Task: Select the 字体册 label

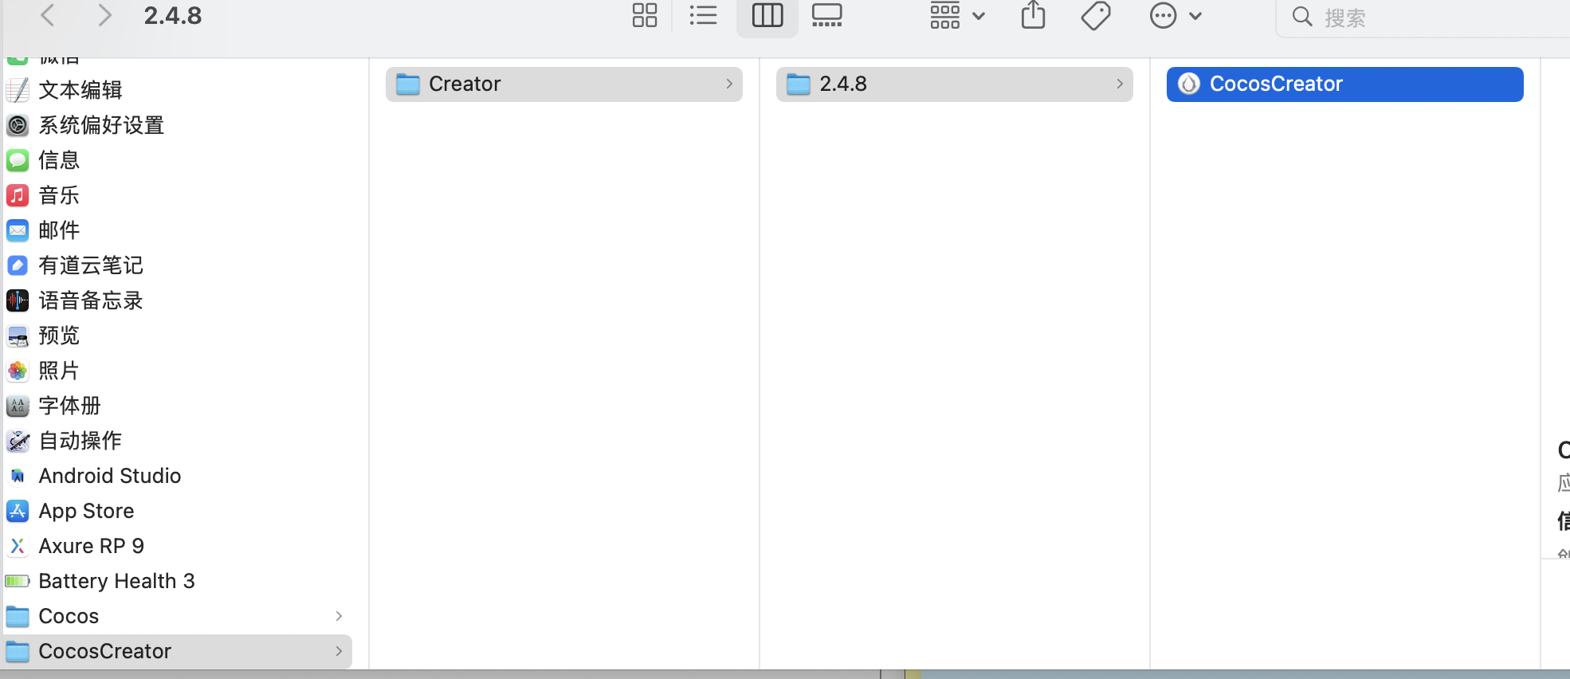Action: pyautogui.click(x=70, y=406)
